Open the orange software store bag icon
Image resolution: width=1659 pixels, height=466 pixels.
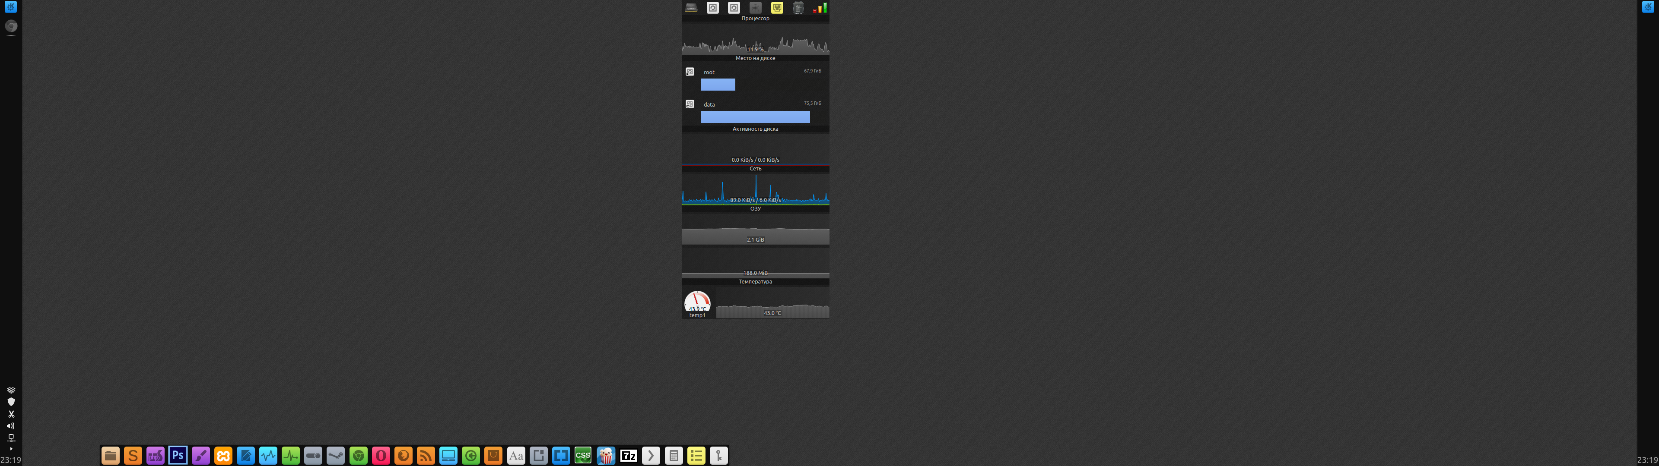(493, 456)
